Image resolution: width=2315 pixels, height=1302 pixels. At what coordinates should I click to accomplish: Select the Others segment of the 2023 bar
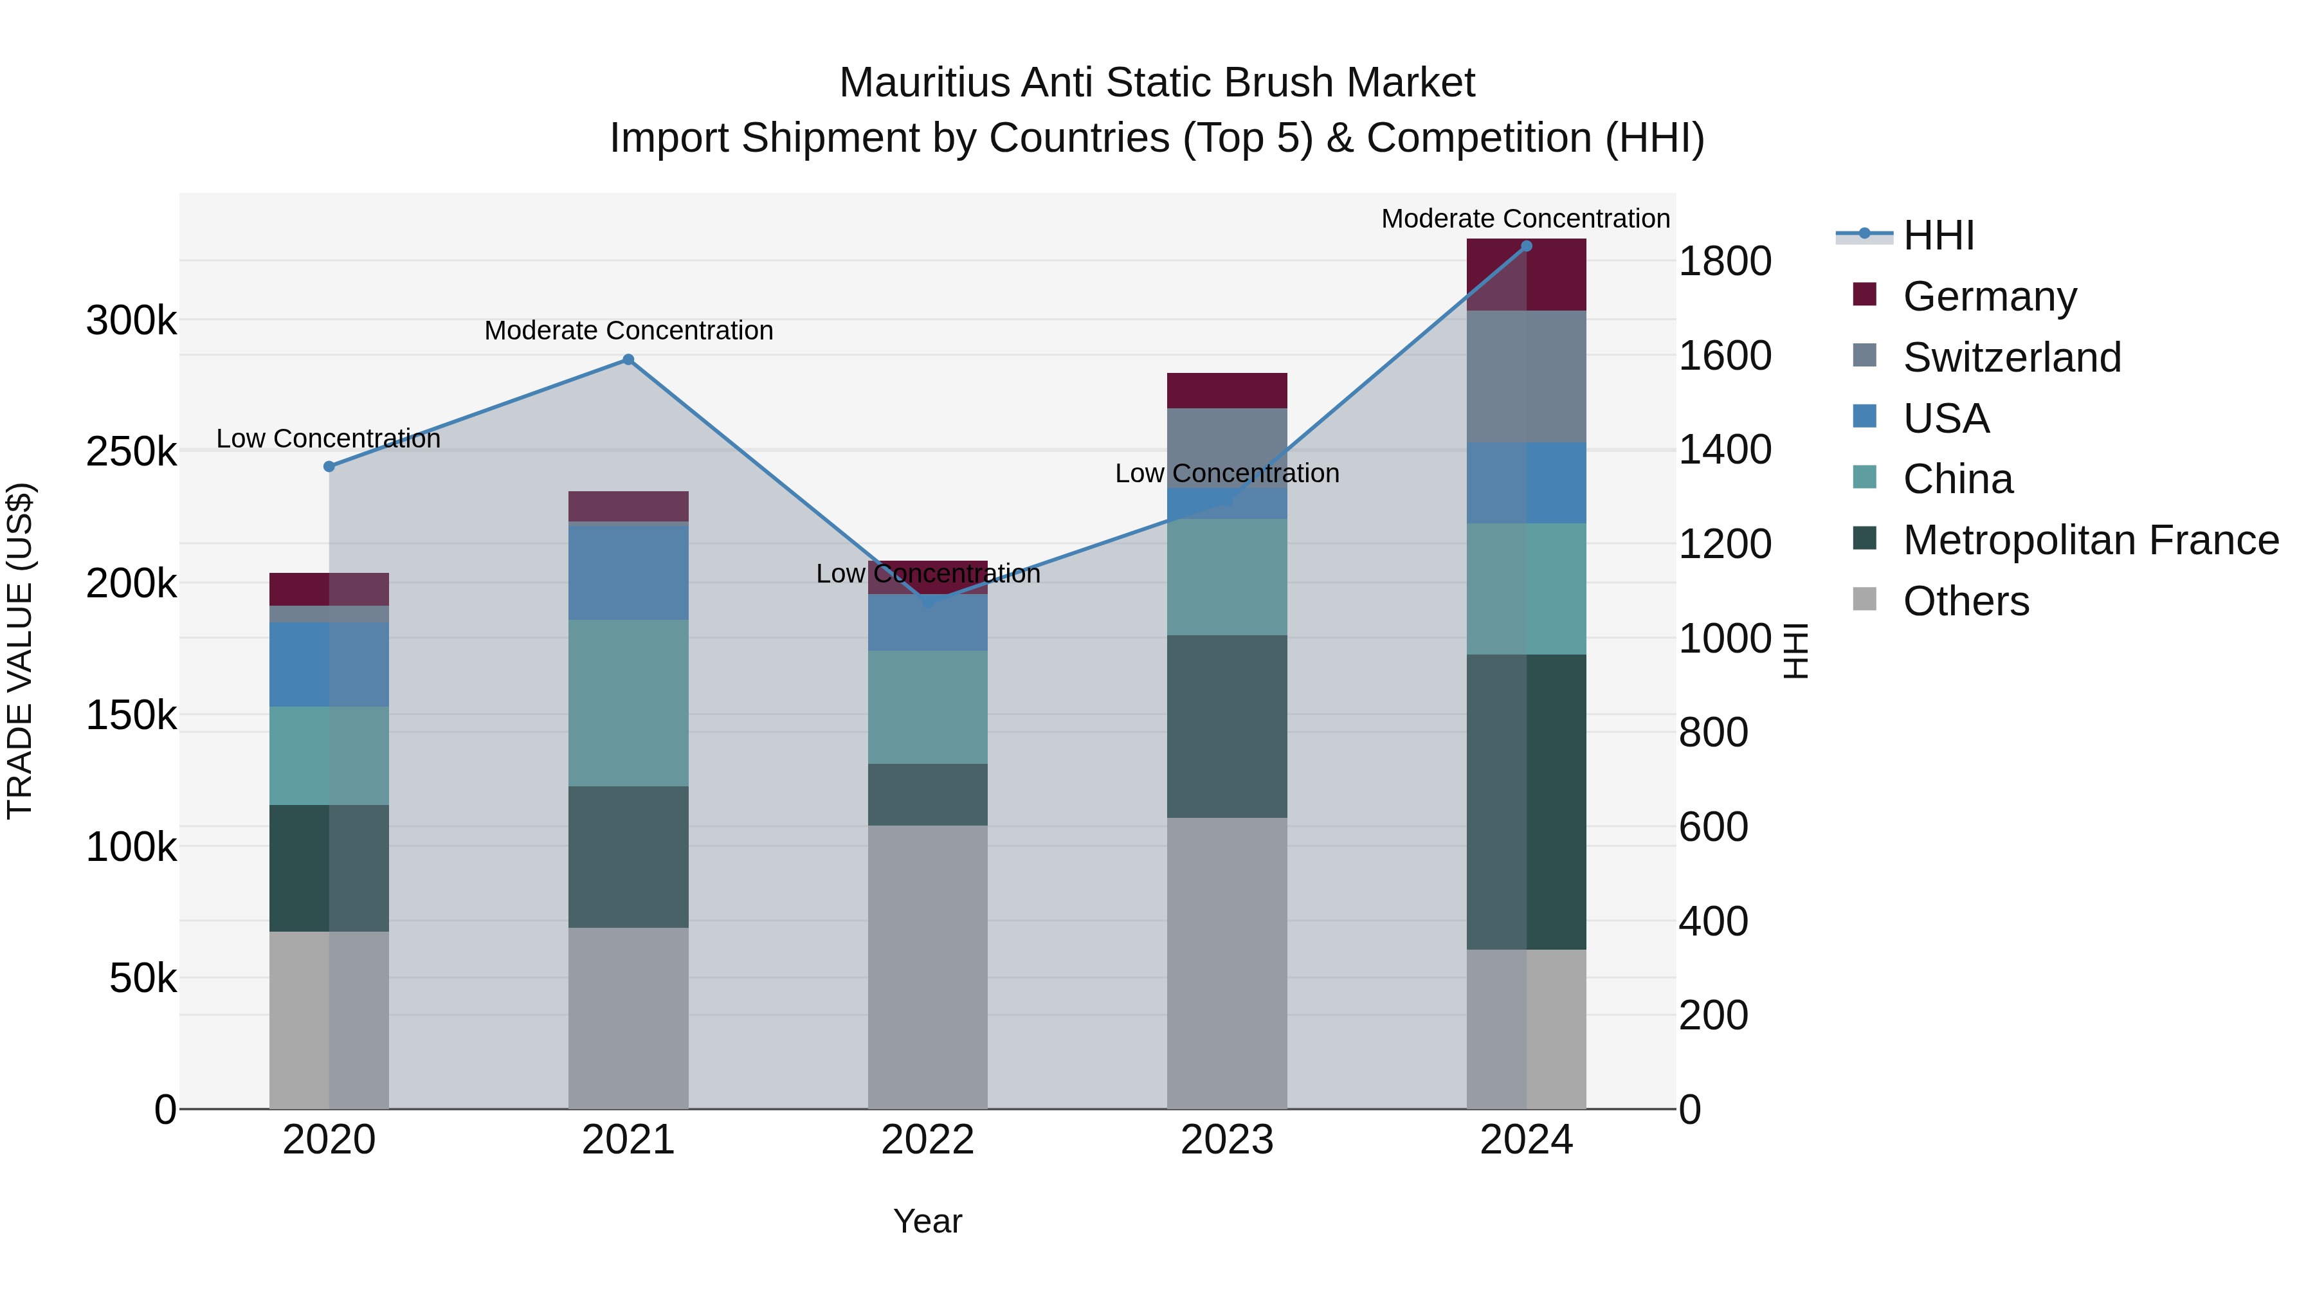1227,963
